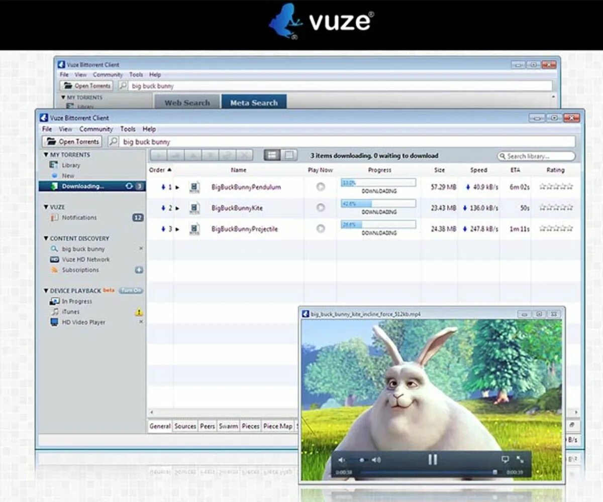Viewport: 603px width, 502px height.
Task: Click Play Now for BigBuckBunnyPendulum
Action: point(320,187)
